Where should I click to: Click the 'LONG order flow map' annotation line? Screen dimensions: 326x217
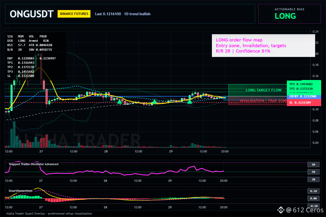[x=239, y=40]
